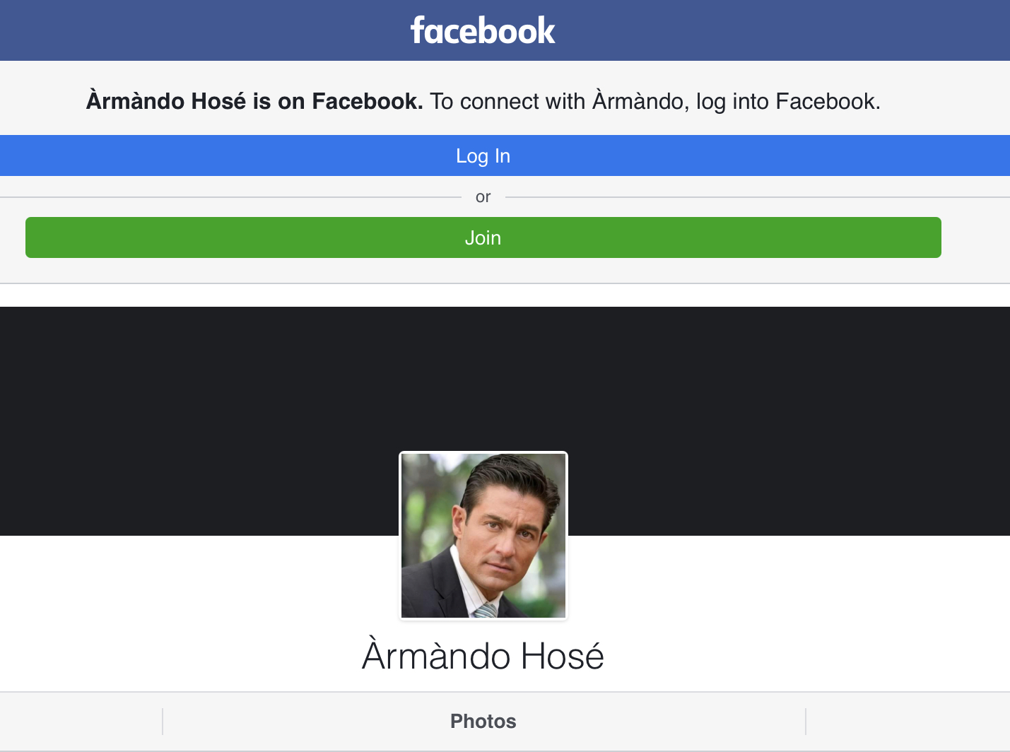The image size is (1010, 752).
Task: Open Àrmàndo Hosé's profile picture
Action: click(483, 536)
